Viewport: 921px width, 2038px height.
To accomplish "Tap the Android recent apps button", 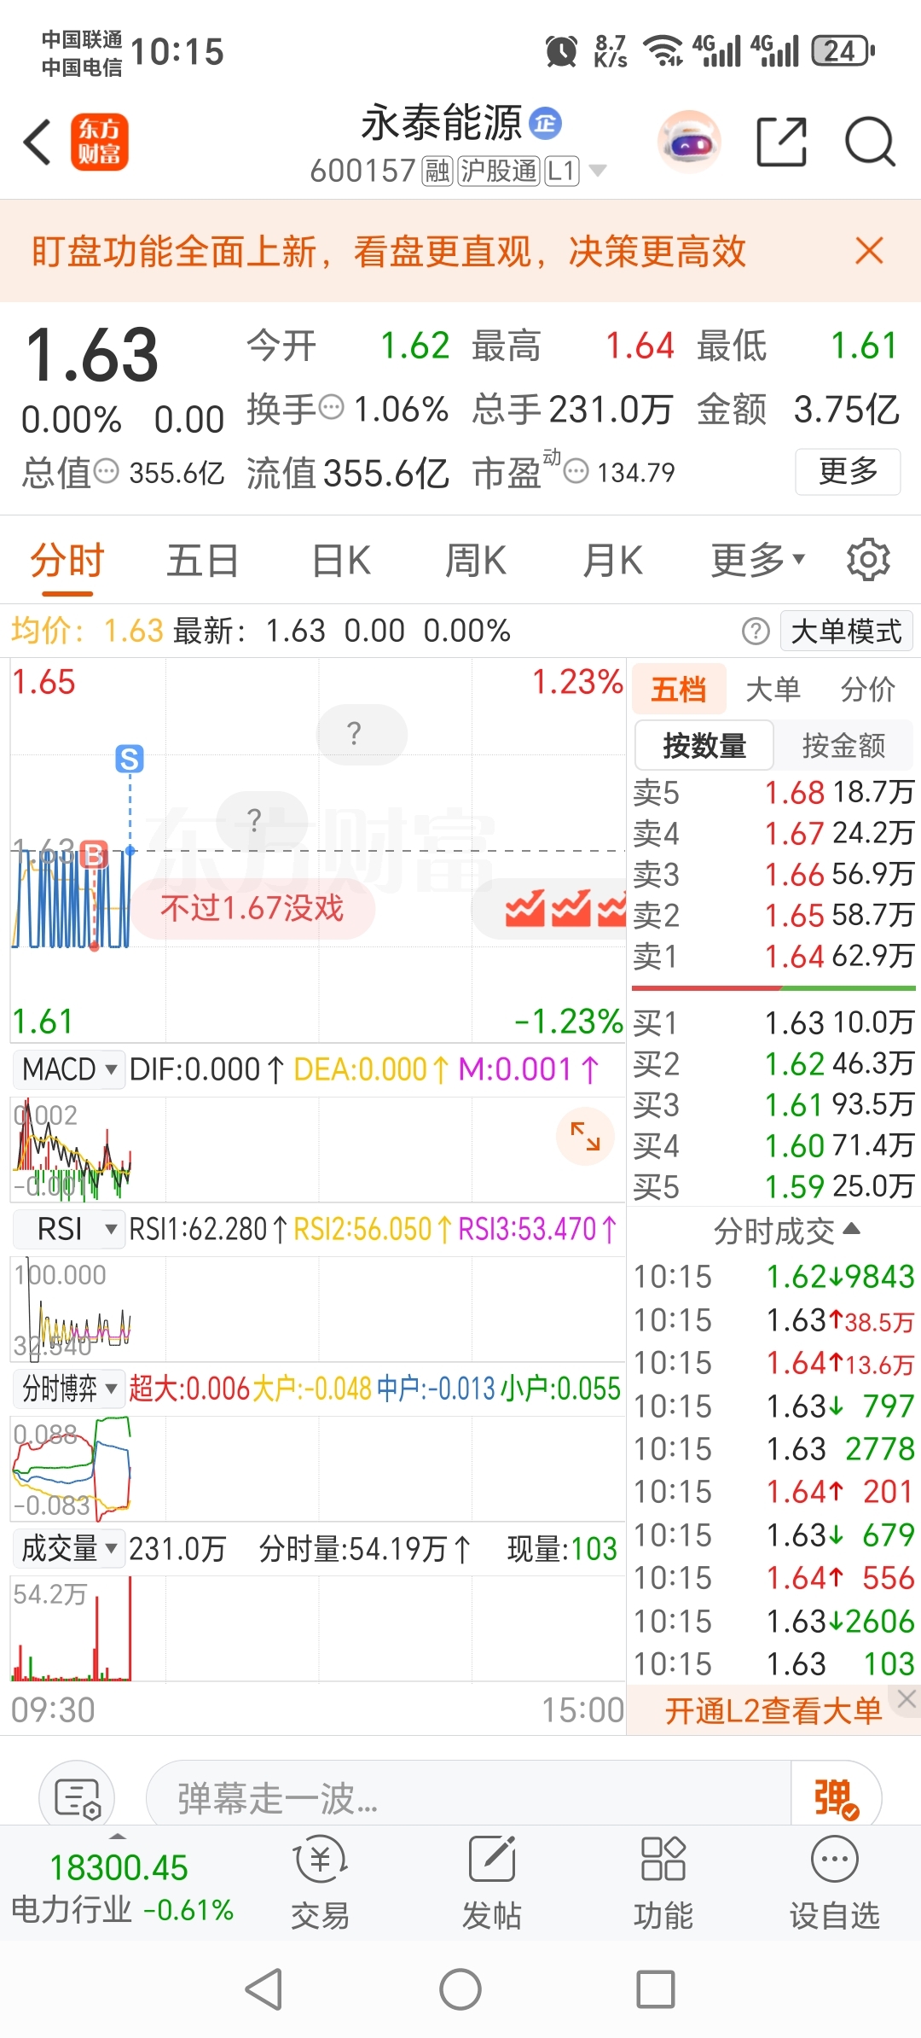I will tap(656, 1989).
